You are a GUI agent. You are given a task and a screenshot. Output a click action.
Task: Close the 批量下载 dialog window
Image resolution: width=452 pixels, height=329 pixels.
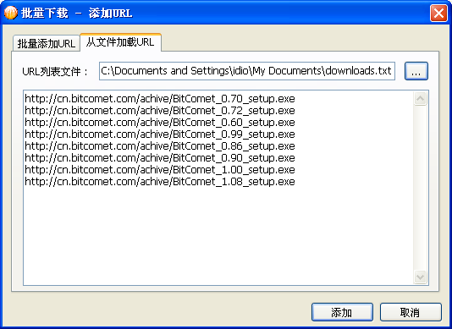pyautogui.click(x=438, y=13)
